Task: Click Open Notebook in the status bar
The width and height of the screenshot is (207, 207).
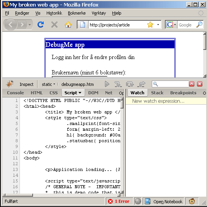Action: [x=164, y=202]
